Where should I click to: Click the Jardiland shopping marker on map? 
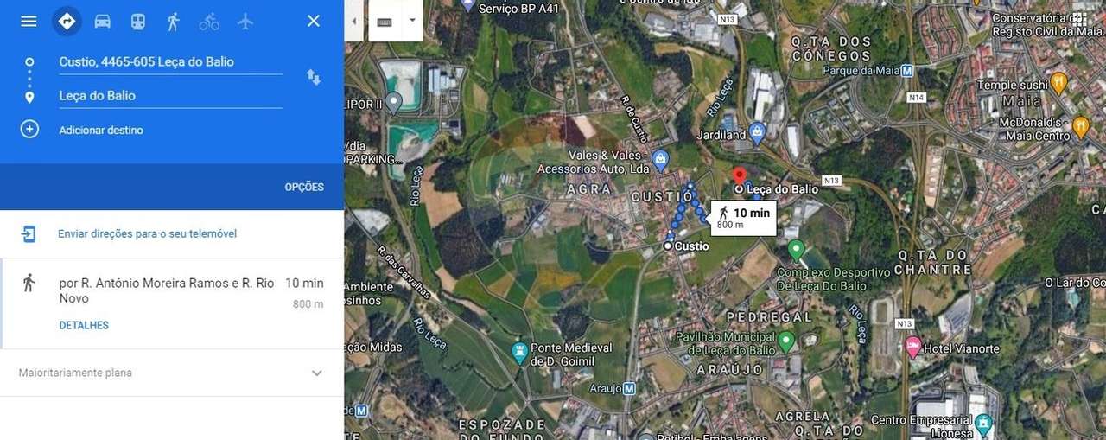758,133
